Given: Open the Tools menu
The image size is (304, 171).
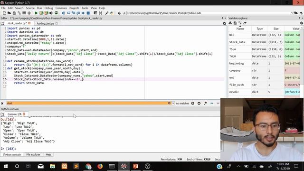Looking at the screenshot, I should pyautogui.click(x=85, y=8).
